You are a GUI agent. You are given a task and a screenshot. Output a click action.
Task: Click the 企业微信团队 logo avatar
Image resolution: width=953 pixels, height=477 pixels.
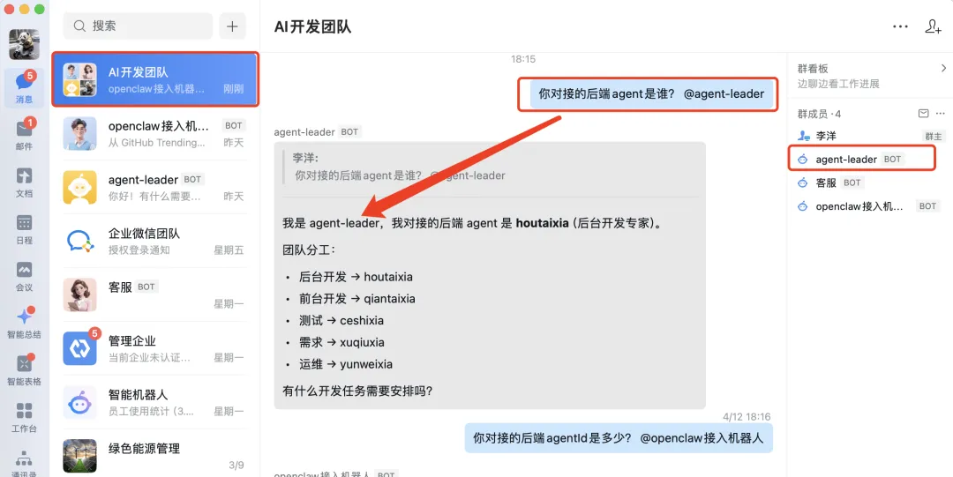79,241
